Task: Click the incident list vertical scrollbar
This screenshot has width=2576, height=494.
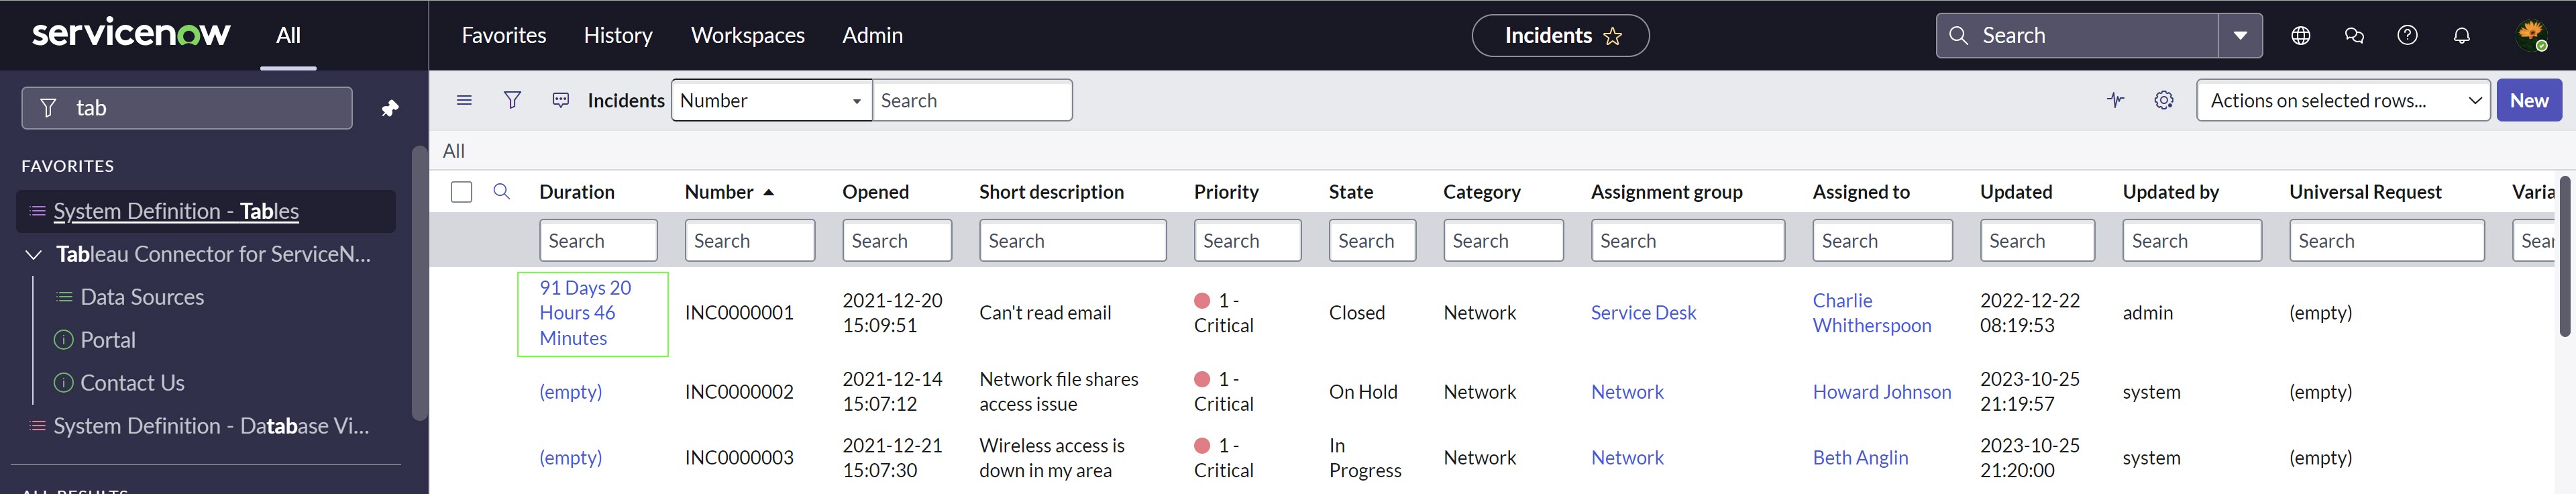Action: tap(2565, 260)
